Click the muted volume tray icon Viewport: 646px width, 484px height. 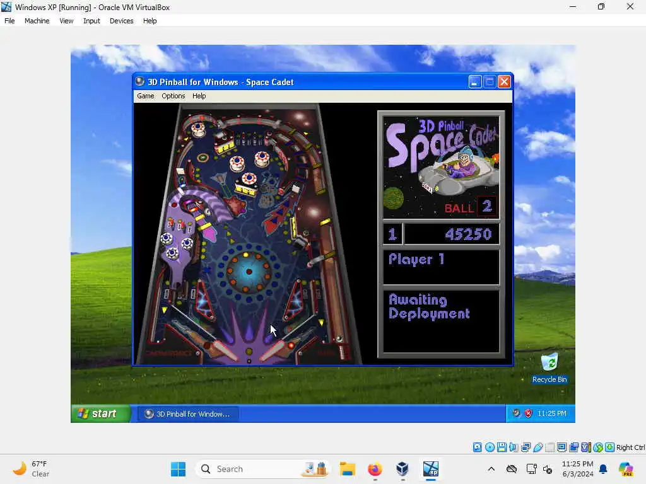click(x=548, y=469)
